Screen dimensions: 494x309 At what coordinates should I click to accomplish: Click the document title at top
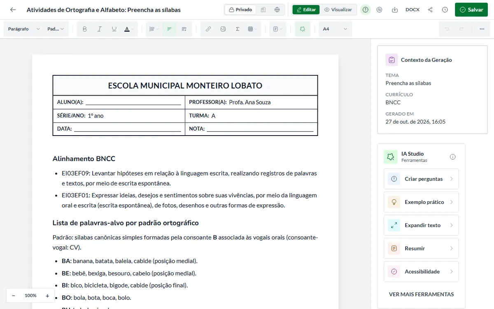point(104,9)
